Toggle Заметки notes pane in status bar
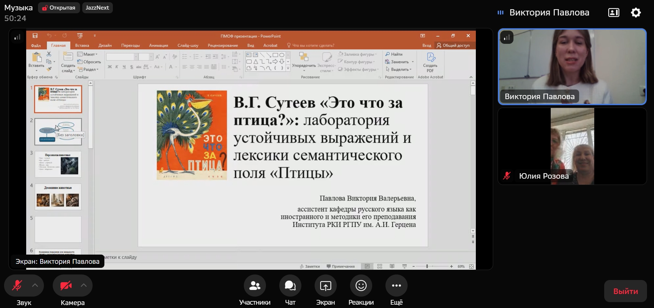The image size is (654, 308). click(x=310, y=266)
